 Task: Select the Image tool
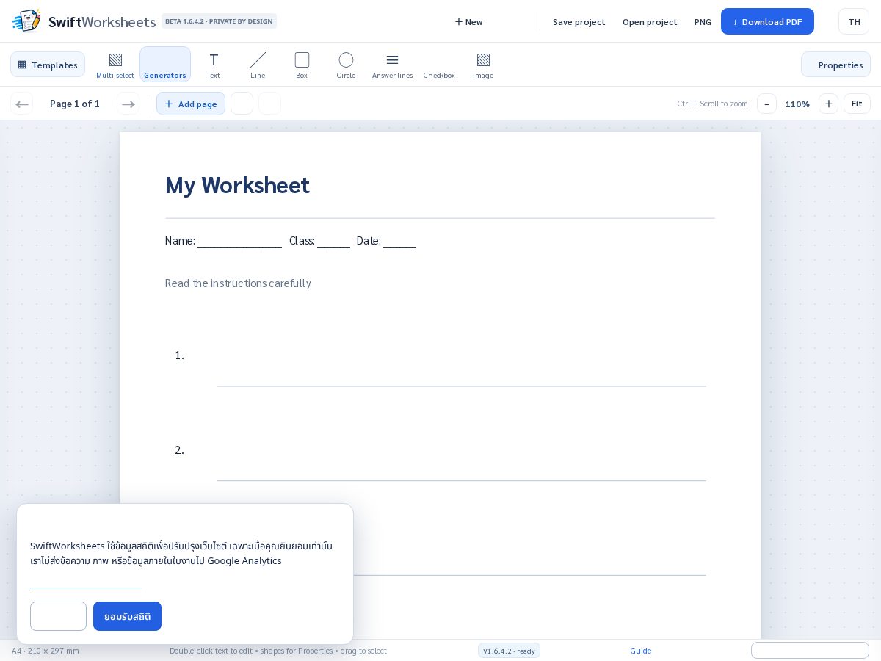click(483, 65)
